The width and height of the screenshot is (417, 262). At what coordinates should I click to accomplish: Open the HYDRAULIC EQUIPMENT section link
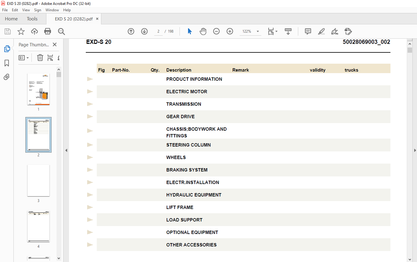(194, 195)
